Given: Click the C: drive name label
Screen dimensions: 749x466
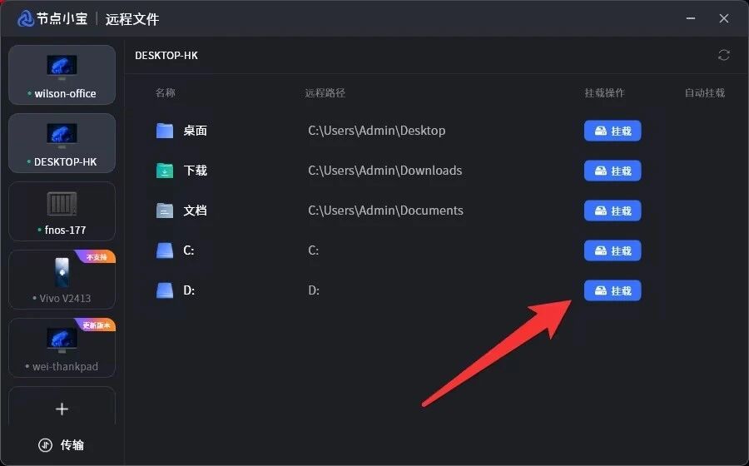Looking at the screenshot, I should coord(189,250).
